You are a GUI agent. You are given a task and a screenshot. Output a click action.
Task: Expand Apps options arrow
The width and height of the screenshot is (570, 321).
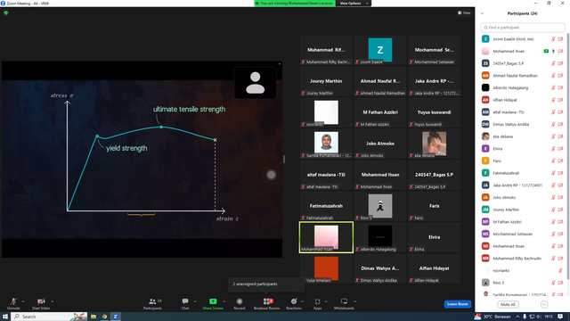coord(326,301)
